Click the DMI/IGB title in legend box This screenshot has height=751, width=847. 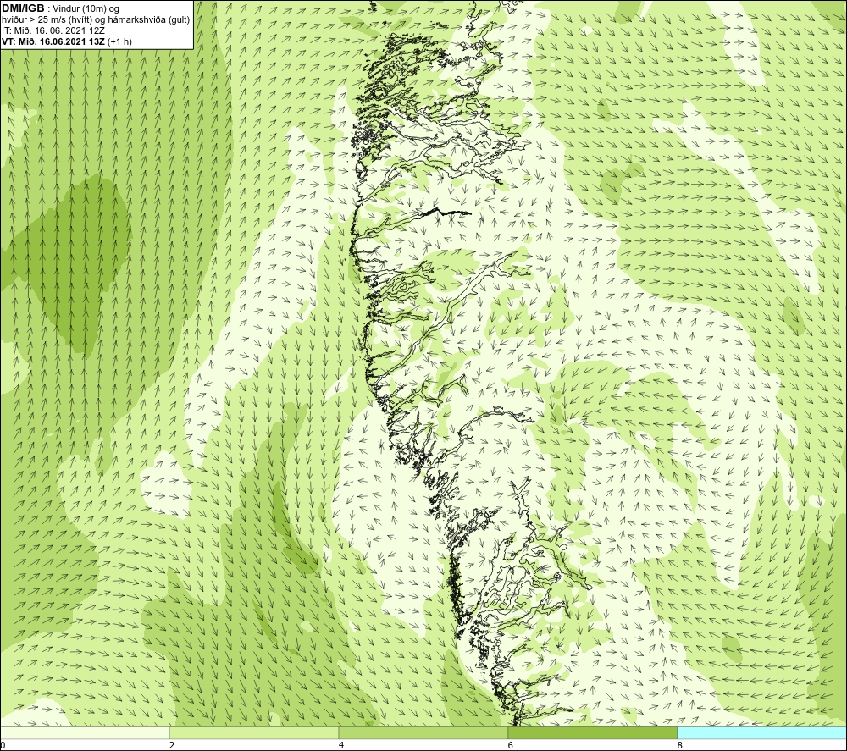pyautogui.click(x=23, y=8)
